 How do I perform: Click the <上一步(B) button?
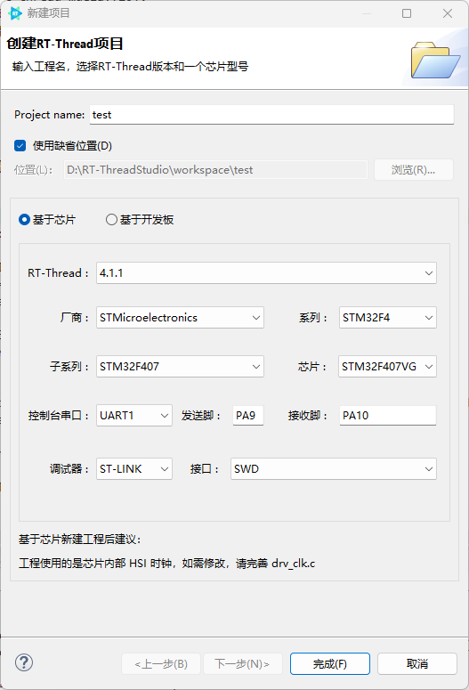[x=161, y=663]
